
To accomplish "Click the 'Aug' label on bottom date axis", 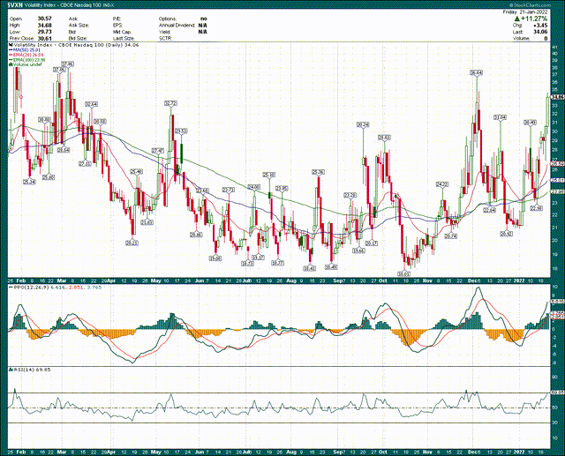I will (x=290, y=452).
